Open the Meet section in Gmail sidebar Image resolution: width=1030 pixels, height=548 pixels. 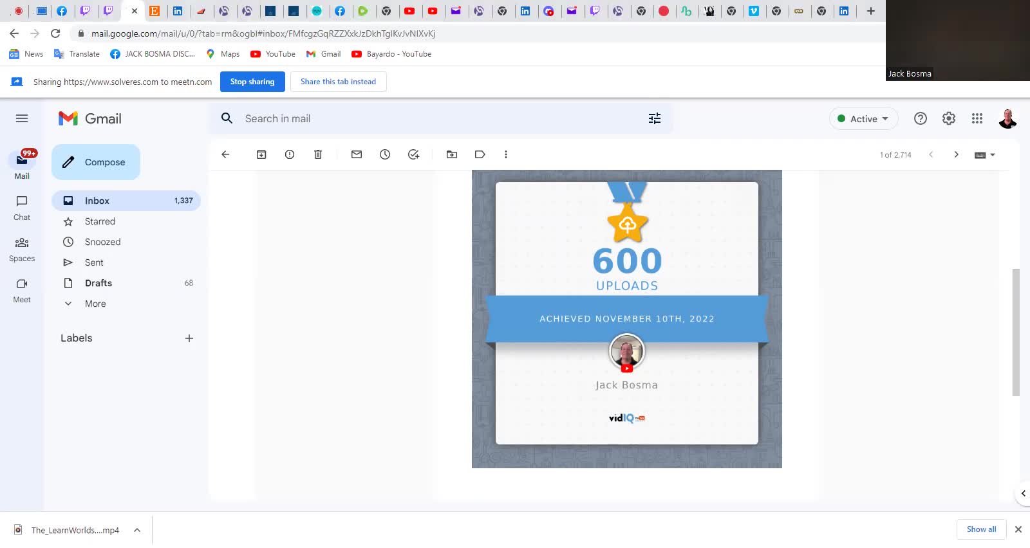pyautogui.click(x=22, y=290)
